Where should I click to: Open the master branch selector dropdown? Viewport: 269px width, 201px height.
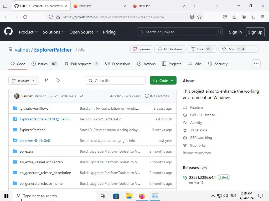(24, 81)
